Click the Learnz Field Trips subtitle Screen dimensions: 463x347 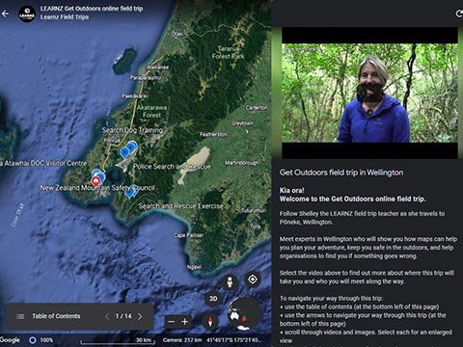65,17
